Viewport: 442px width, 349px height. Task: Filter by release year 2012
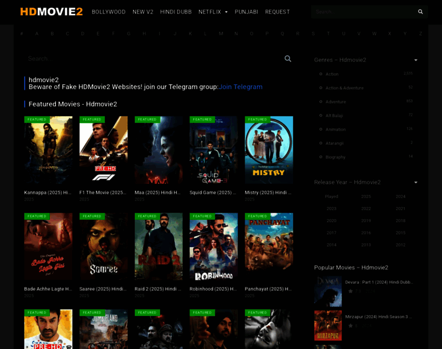pyautogui.click(x=400, y=245)
